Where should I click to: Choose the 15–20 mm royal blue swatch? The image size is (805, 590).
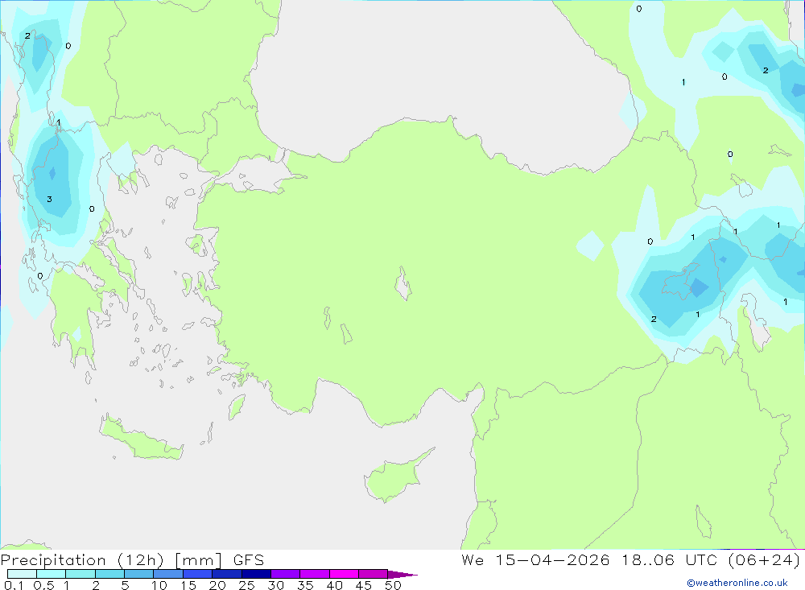197,574
